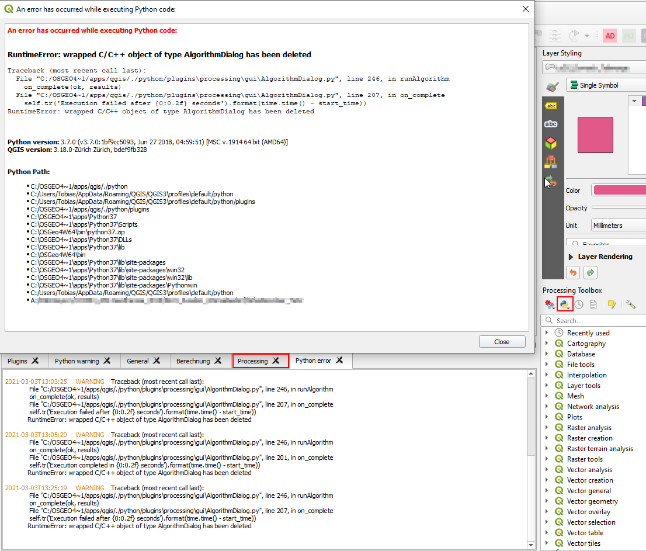Screen dimensions: 646x551
Task: Close the General log tab
Action: pos(157,361)
